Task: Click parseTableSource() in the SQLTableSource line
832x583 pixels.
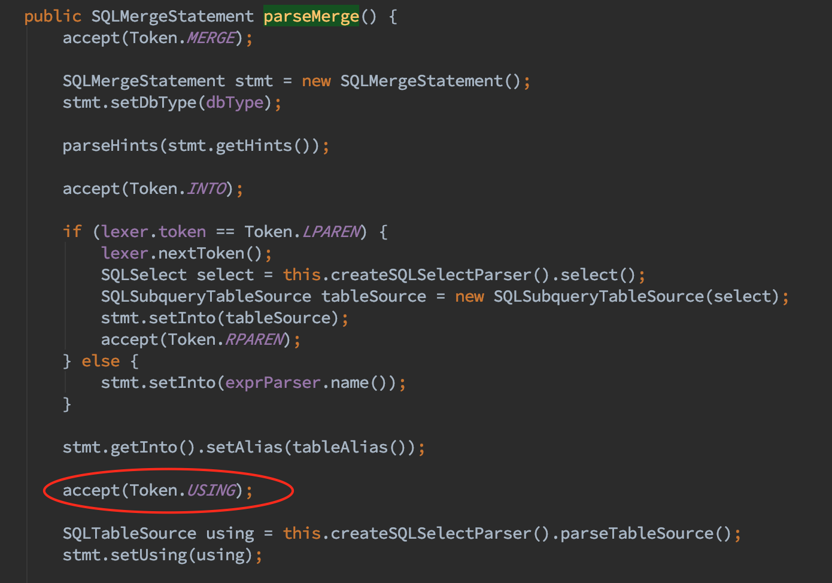Action: coord(646,534)
